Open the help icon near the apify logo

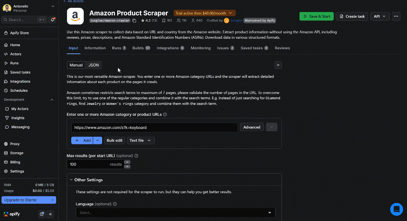[41, 214]
